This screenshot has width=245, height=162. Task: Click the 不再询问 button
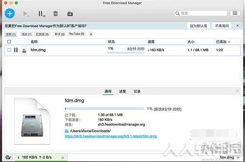[x=222, y=26]
